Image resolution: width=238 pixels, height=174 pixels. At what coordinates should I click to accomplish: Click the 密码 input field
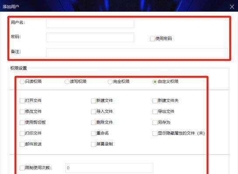(x=90, y=37)
